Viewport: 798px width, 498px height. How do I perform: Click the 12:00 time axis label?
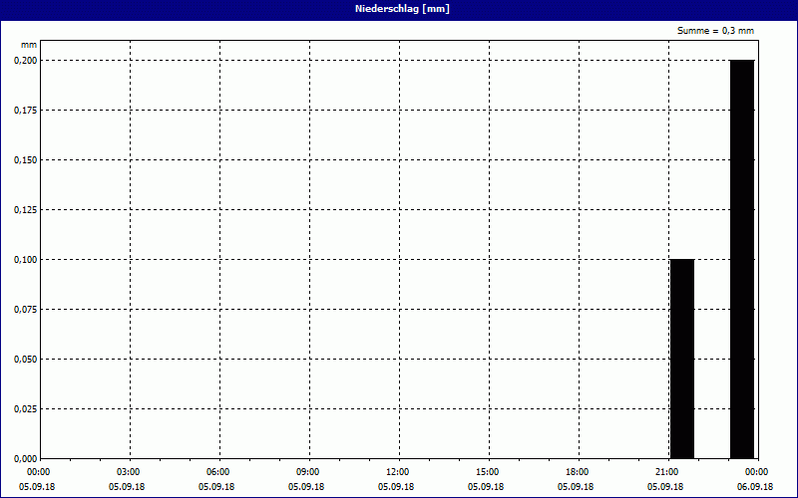[397, 471]
